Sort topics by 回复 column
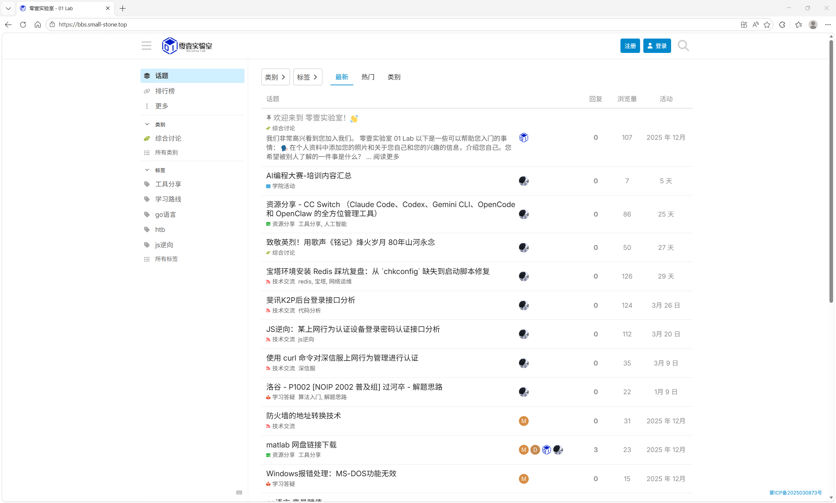The height and width of the screenshot is (503, 836). (x=595, y=99)
